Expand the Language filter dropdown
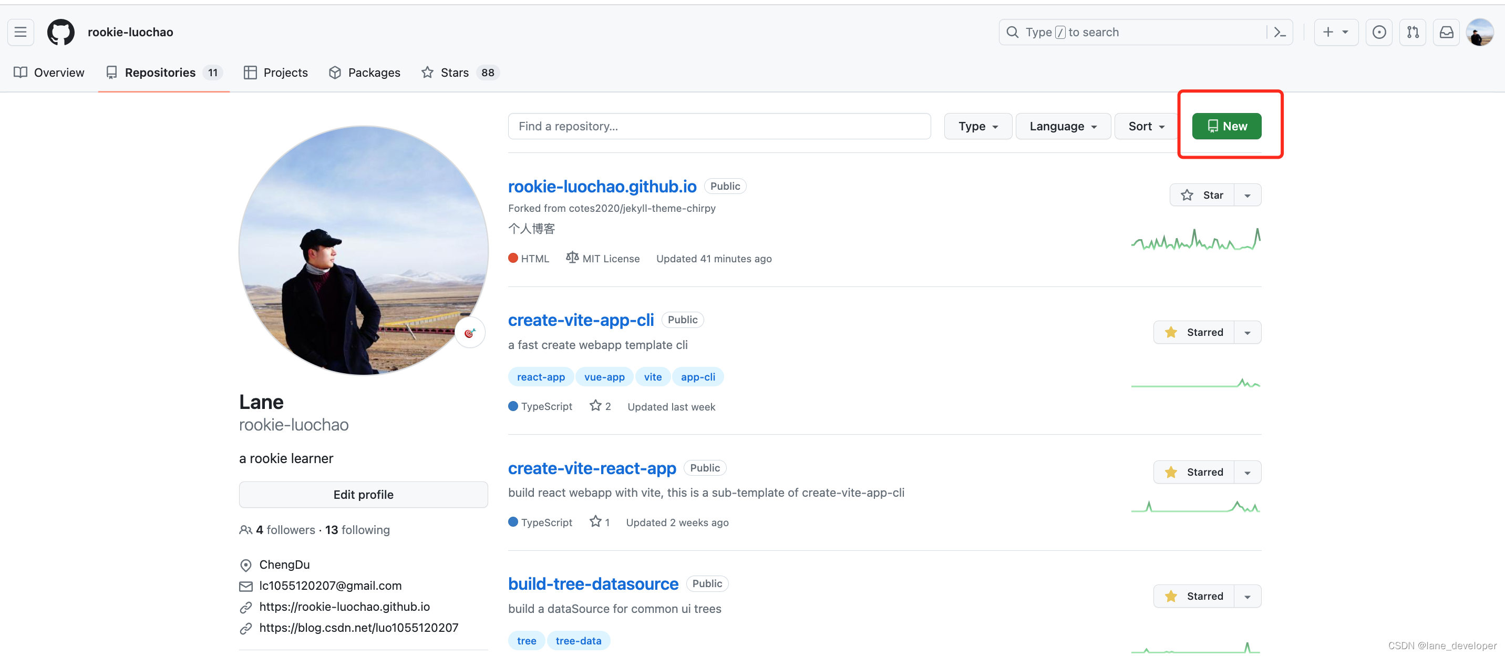Image resolution: width=1505 pixels, height=656 pixels. click(1061, 126)
